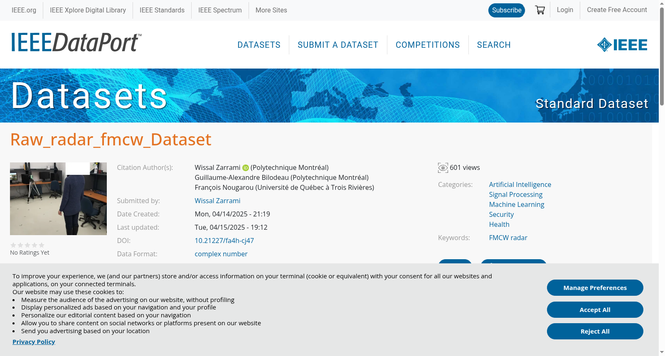Click the 'No Ratings Yet' text
Image resolution: width=665 pixels, height=356 pixels.
point(30,253)
